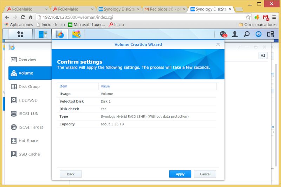This screenshot has width=281, height=187.
Task: Open the Inicio bookmark with magnifier
Action: point(116,25)
